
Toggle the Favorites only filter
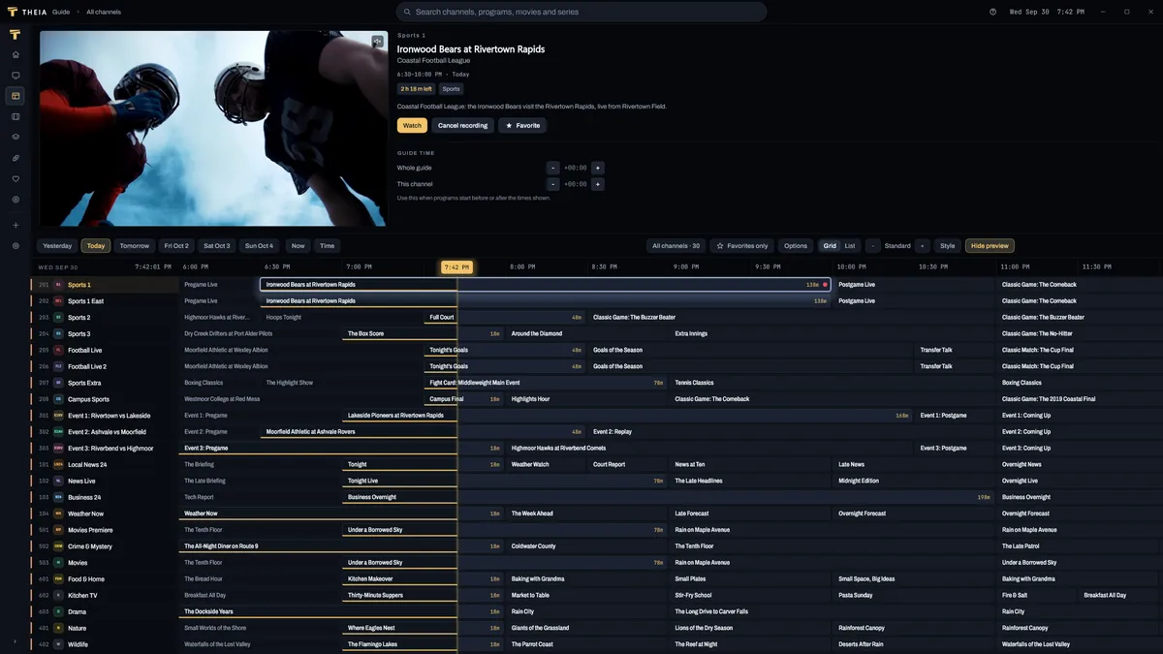[x=742, y=246]
